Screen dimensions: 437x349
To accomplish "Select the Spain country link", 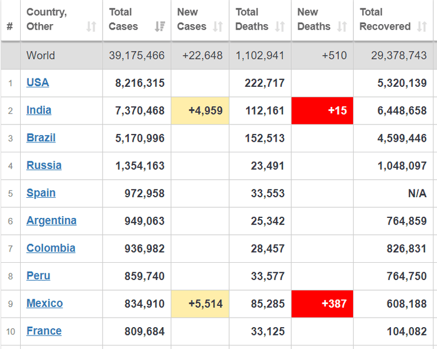I will point(41,193).
